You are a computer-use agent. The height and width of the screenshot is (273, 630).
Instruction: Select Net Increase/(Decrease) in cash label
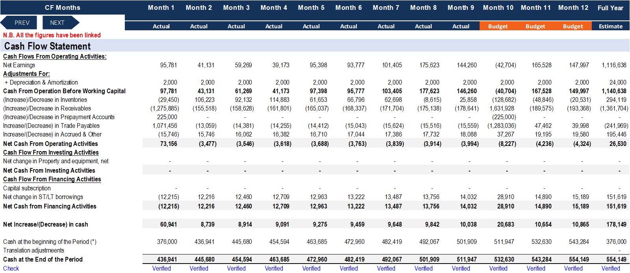[45, 224]
